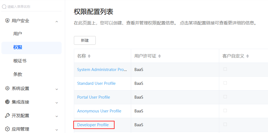Image resolution: width=268 pixels, height=133 pixels.
Task: Open Developer Profile link
Action: [93, 125]
